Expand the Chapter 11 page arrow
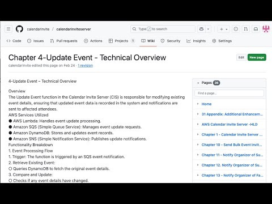This screenshot has height=204, width=272. (x=198, y=155)
